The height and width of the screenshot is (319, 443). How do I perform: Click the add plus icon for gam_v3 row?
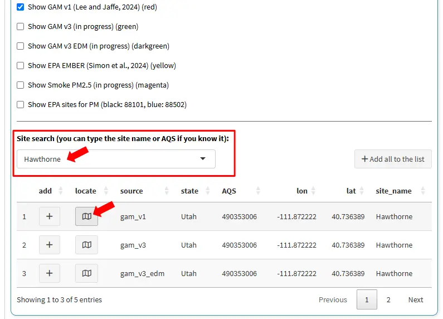50,245
